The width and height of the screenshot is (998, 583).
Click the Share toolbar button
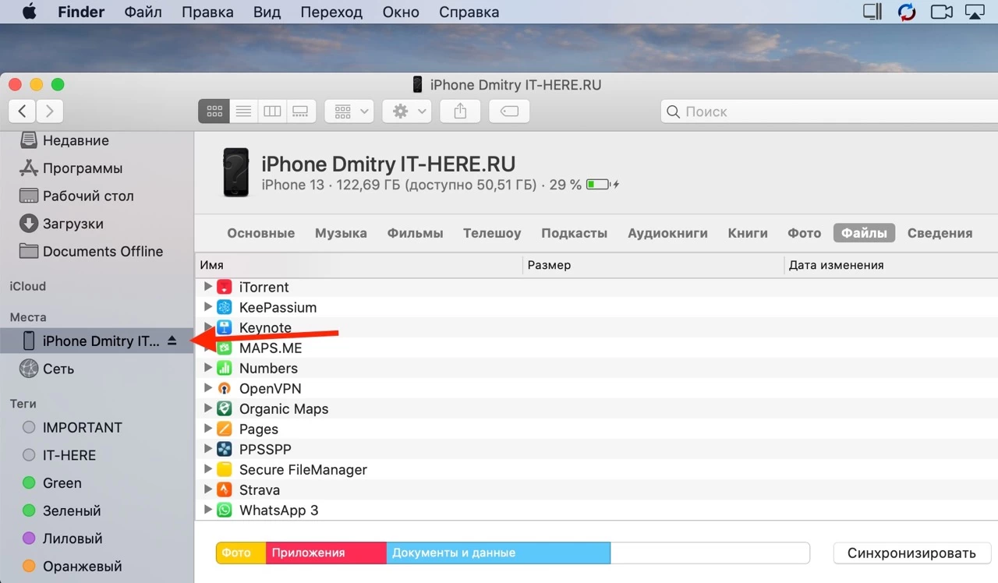(460, 111)
